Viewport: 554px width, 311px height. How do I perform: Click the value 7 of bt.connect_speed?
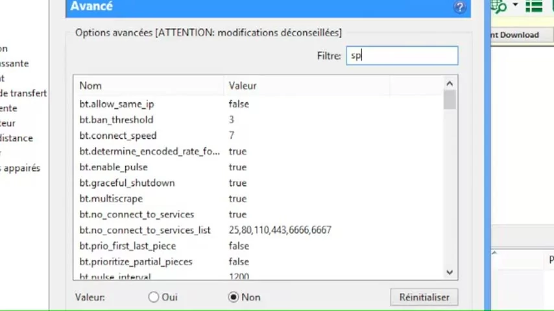(232, 135)
